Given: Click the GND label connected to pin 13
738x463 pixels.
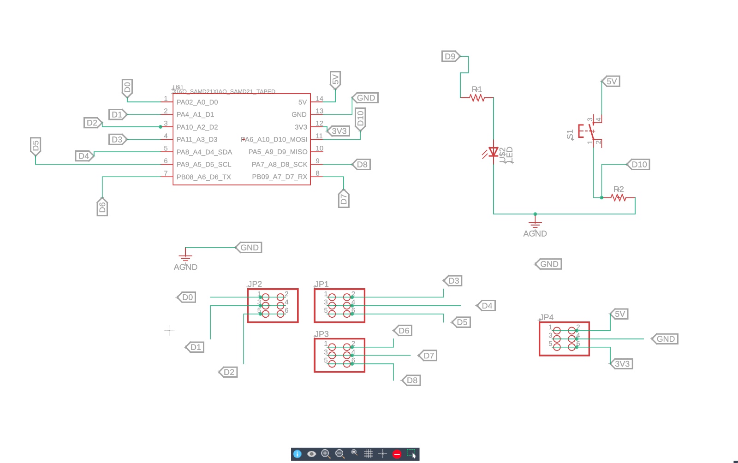Looking at the screenshot, I should click(x=365, y=97).
